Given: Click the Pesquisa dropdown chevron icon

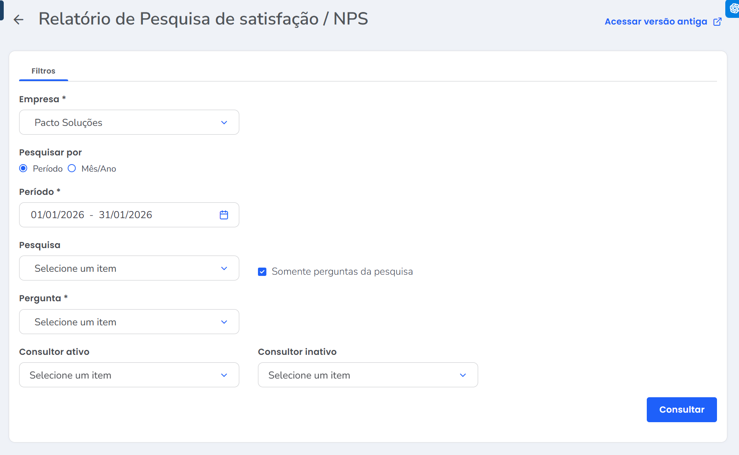Looking at the screenshot, I should (x=224, y=268).
